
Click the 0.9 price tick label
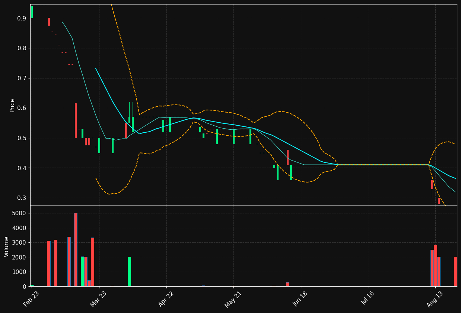click(x=22, y=18)
